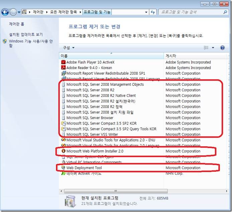Select the Web Deployment Tool entry name
The width and height of the screenshot is (232, 212).
coord(84,168)
